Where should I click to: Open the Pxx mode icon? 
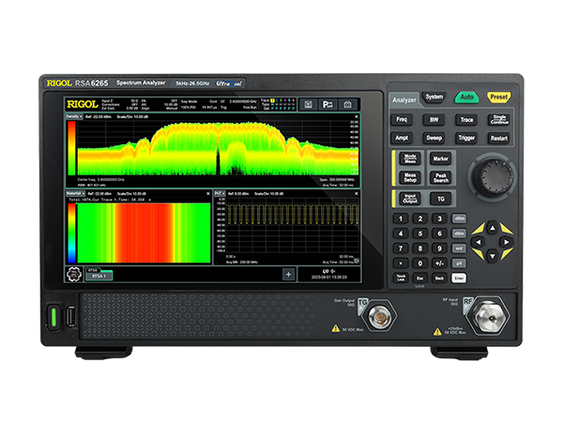[x=328, y=104]
